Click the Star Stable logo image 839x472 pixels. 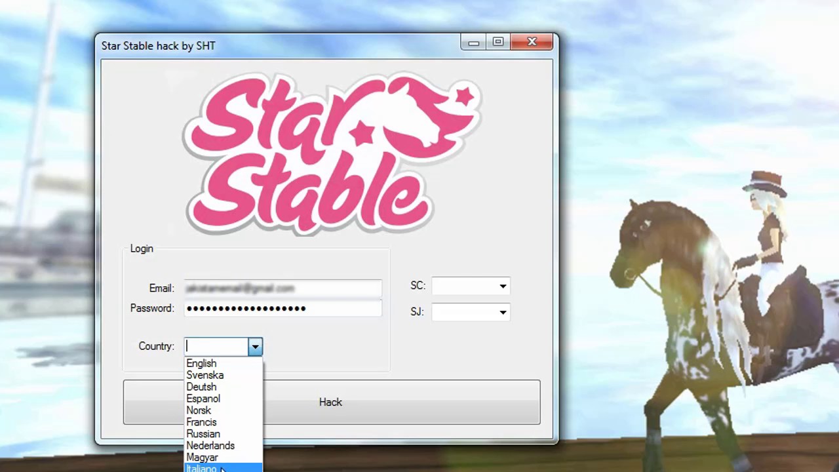pyautogui.click(x=331, y=154)
